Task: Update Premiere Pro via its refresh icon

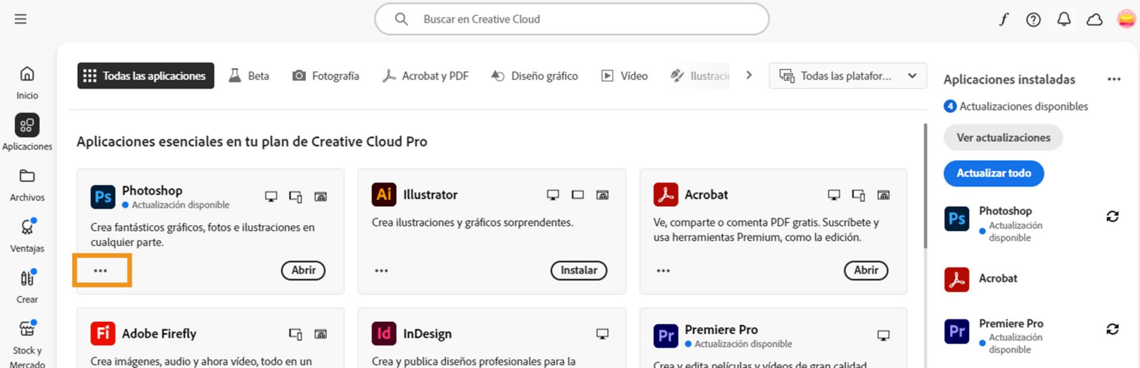Action: tap(1112, 329)
